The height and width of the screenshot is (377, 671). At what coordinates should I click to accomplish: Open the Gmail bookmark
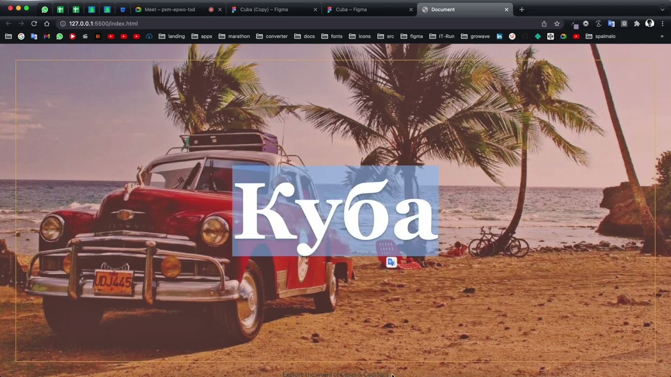(x=47, y=36)
